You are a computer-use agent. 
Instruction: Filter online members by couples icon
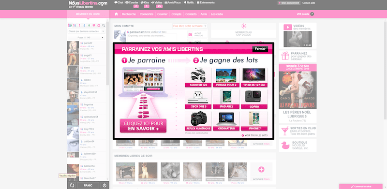[x=74, y=26]
